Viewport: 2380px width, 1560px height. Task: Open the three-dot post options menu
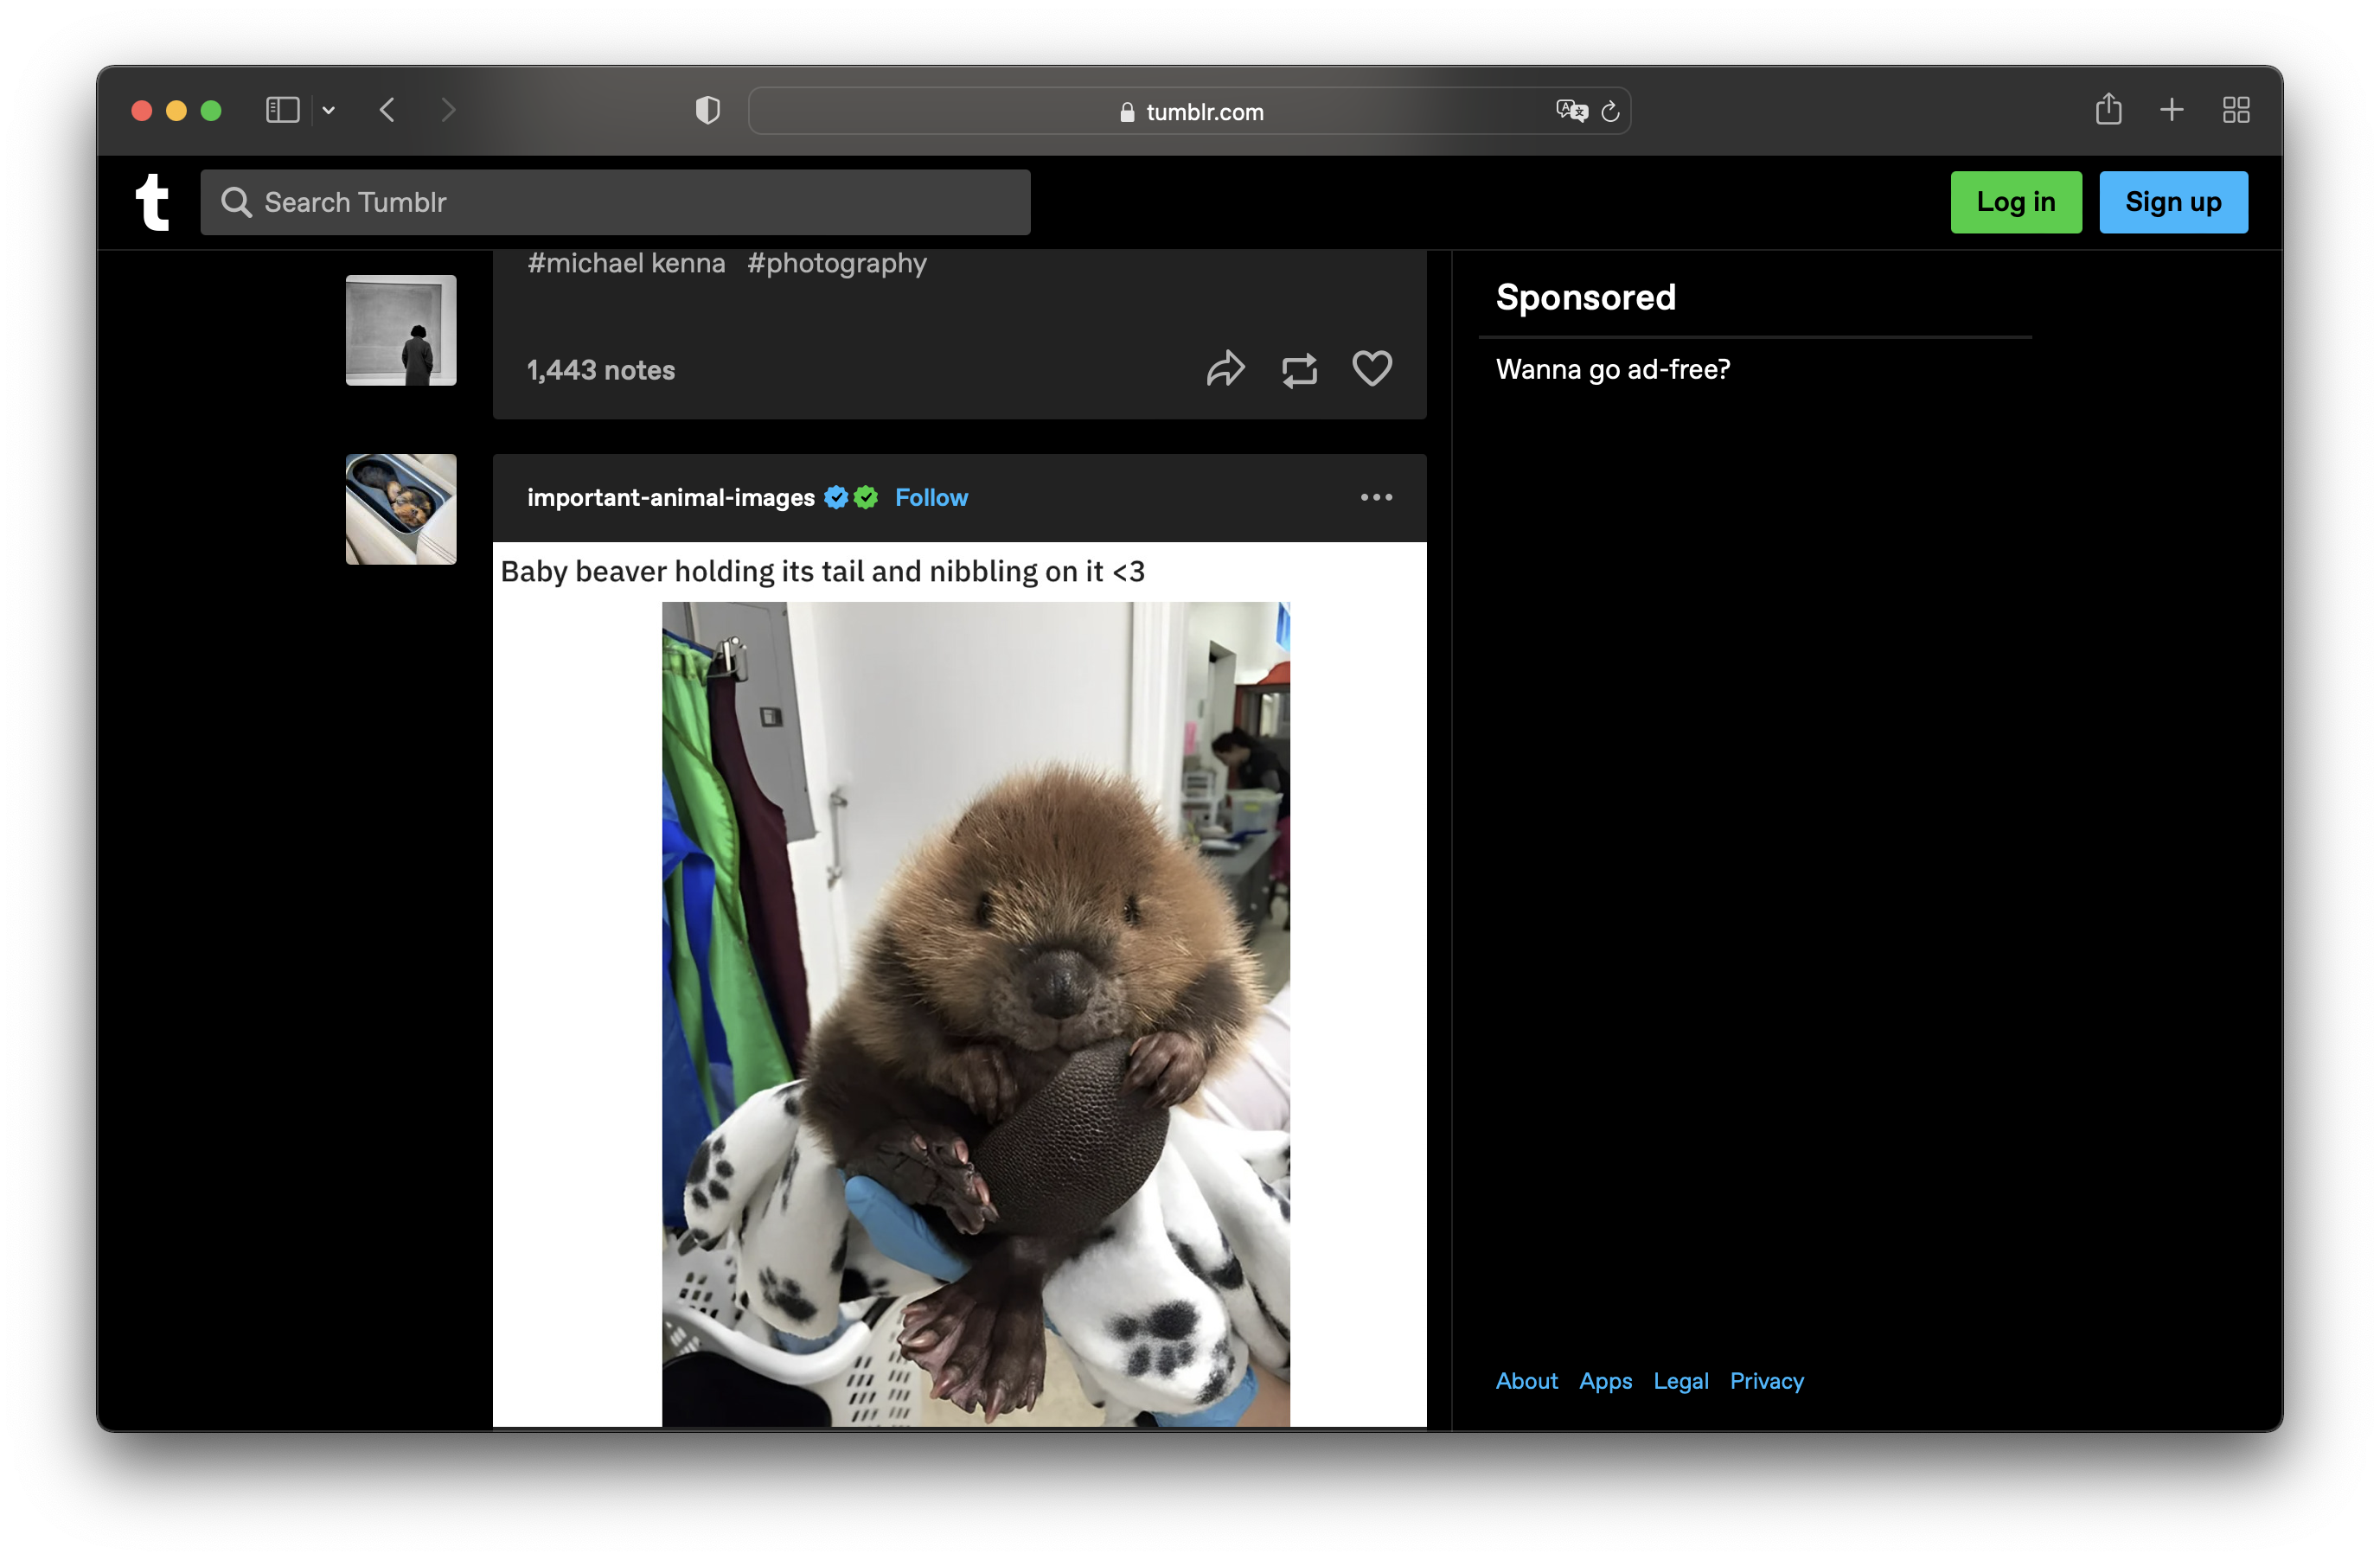[1375, 497]
